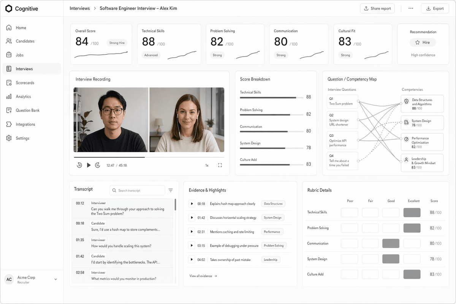
Task: Click the Data Structures evidence tag
Action: tap(273, 204)
